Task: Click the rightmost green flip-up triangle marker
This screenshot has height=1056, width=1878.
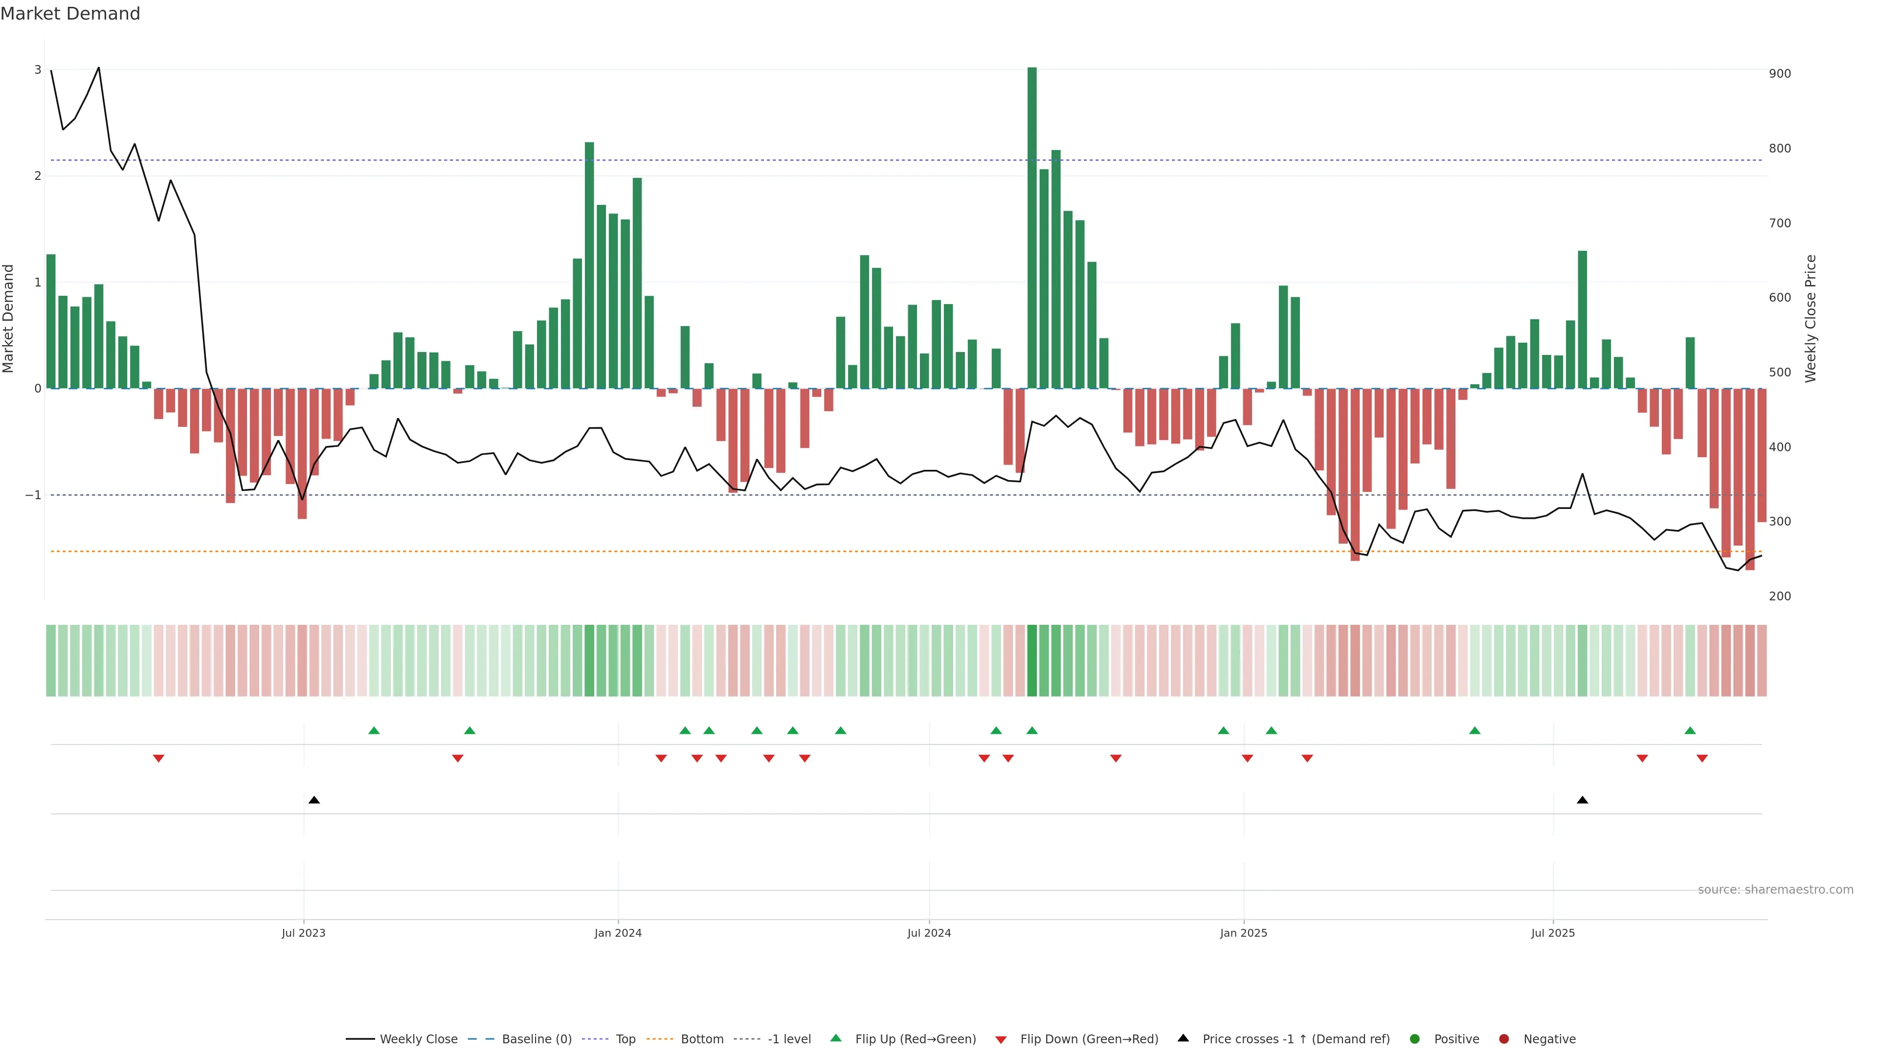Action: tap(1690, 730)
